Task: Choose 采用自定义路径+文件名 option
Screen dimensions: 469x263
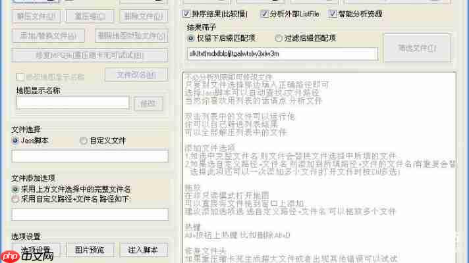Action: click(15, 199)
